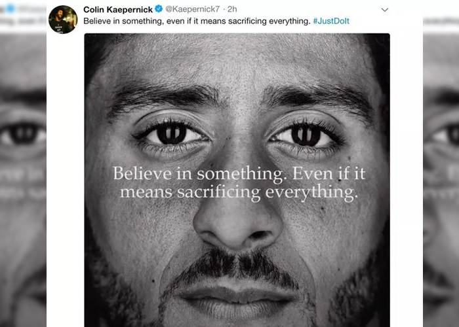Visit the @Kaepernick7 handle link
This screenshot has width=459, height=327.
pyautogui.click(x=192, y=9)
